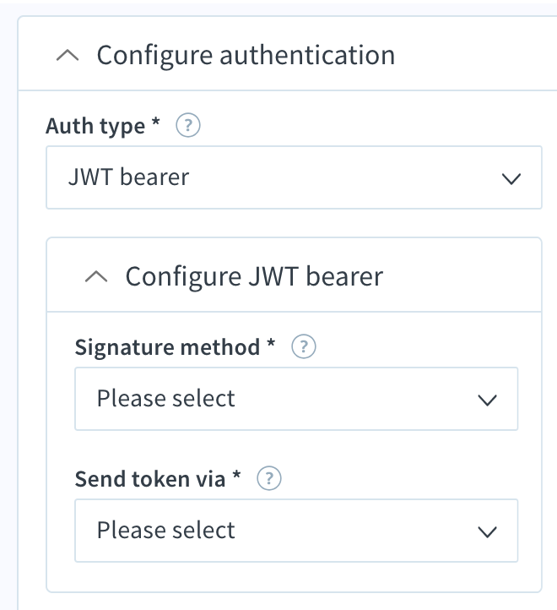Viewport: 557px width, 610px height.
Task: Collapse the Configure JWT bearer chevron
Action: 96,277
